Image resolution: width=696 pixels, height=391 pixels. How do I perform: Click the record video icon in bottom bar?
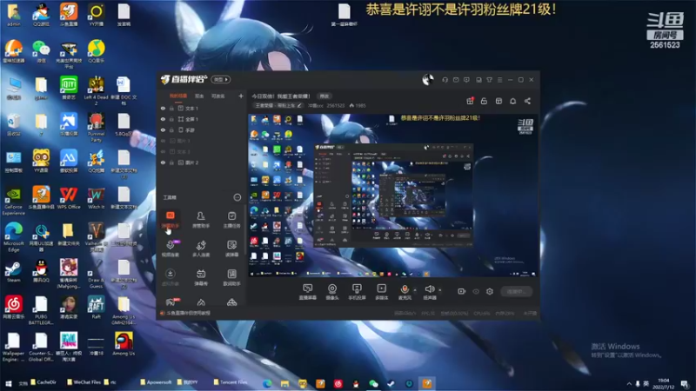pos(462,291)
